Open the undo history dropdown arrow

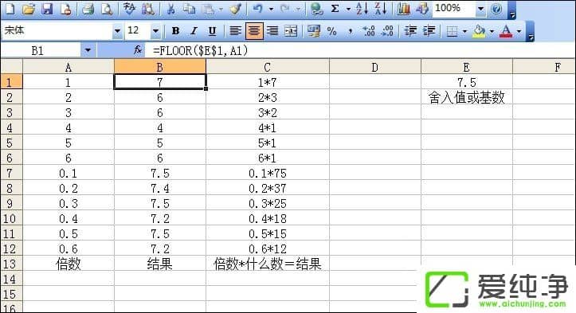(x=271, y=9)
